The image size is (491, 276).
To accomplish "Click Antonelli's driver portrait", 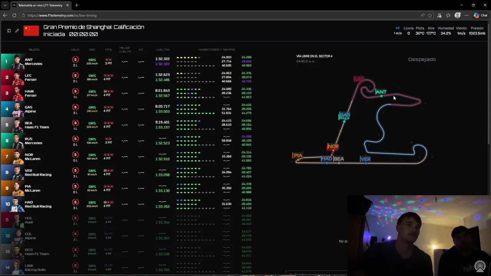I will (x=18, y=62).
